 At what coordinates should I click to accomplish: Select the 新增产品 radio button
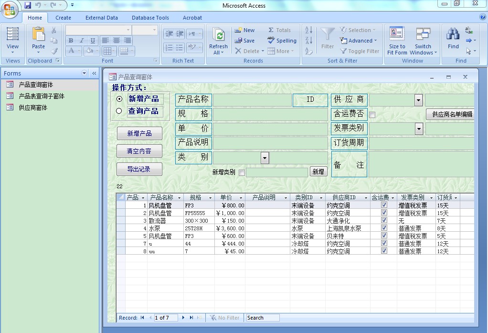pyautogui.click(x=119, y=99)
